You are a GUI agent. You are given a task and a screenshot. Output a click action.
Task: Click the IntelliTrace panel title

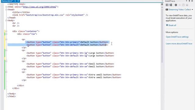point(170,1)
